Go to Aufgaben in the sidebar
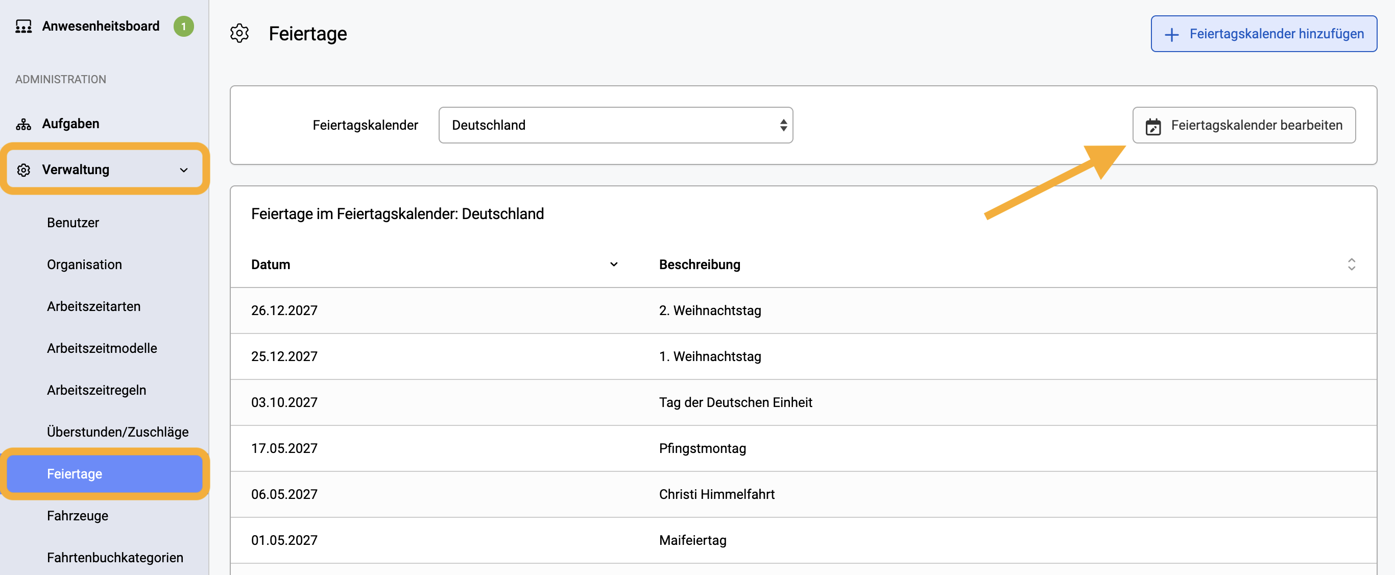Viewport: 1395px width, 575px height. 70,124
